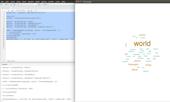The image size is (170, 102).
Task: Maximize the Plot Zoom window
Action: [81, 2]
